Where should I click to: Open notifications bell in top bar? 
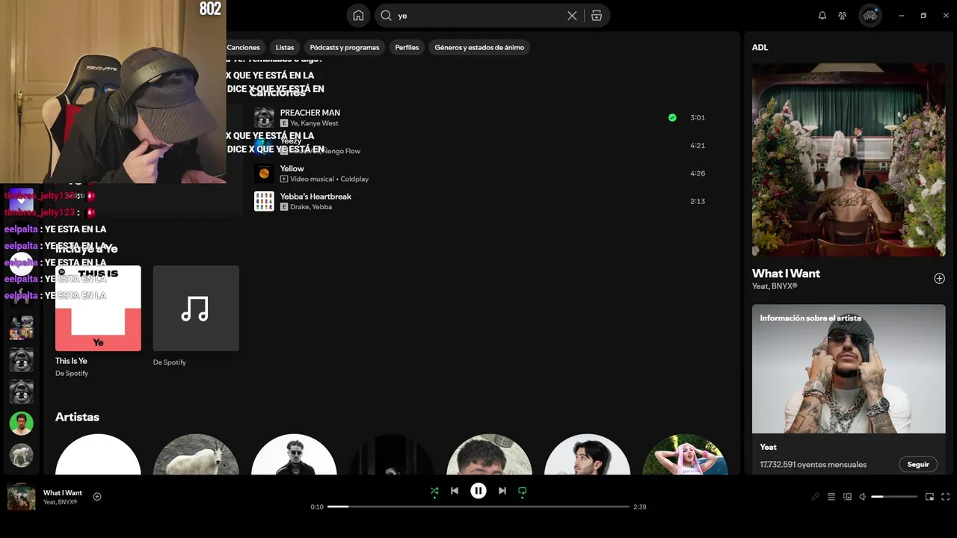point(822,16)
